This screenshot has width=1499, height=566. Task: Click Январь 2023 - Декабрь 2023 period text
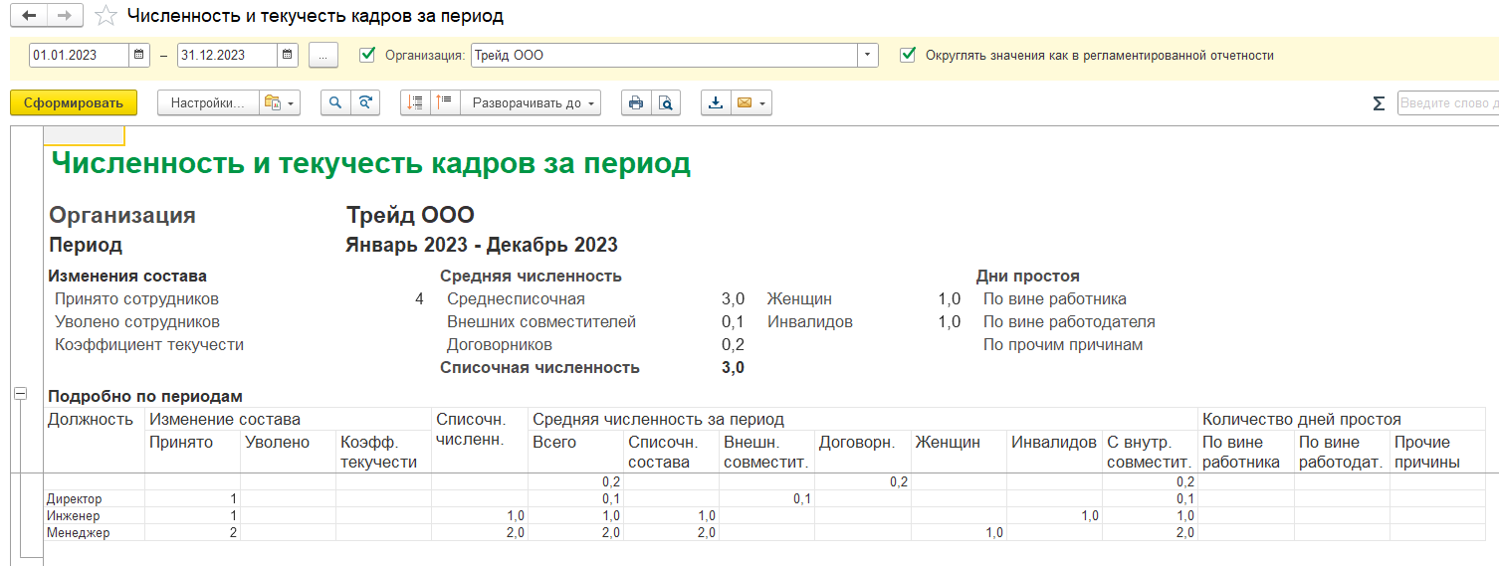(x=482, y=245)
